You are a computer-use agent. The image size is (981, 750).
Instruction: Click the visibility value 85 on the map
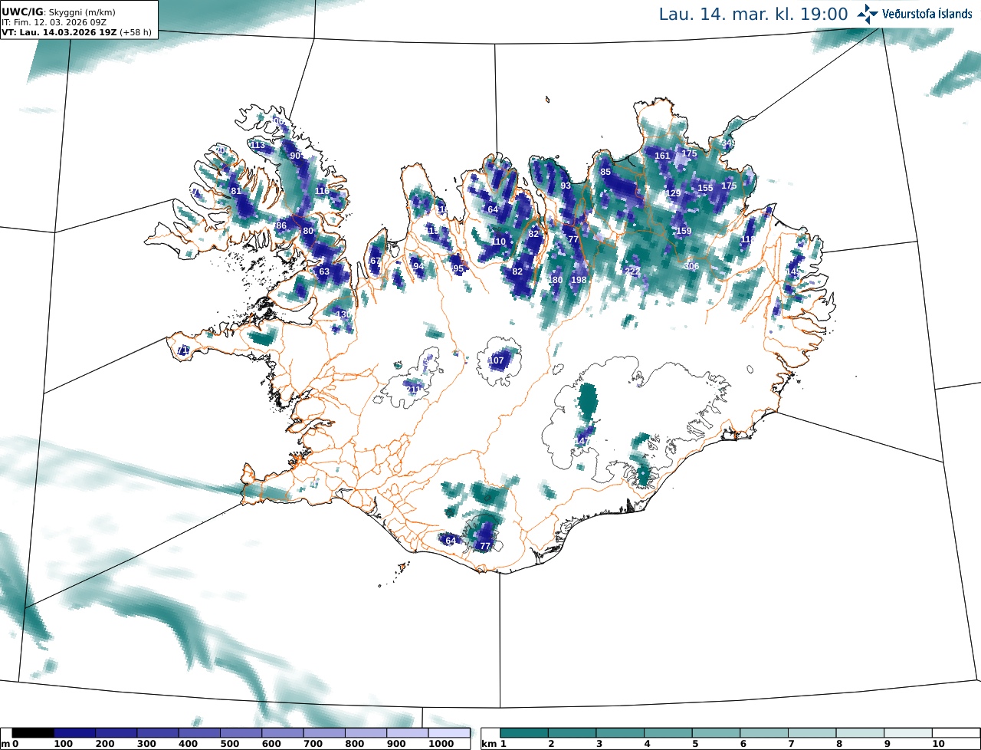605,172
